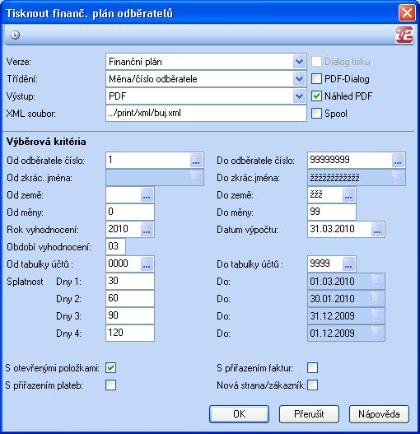Open help with Nápověda button
The width and height of the screenshot is (420, 434).
click(x=379, y=414)
